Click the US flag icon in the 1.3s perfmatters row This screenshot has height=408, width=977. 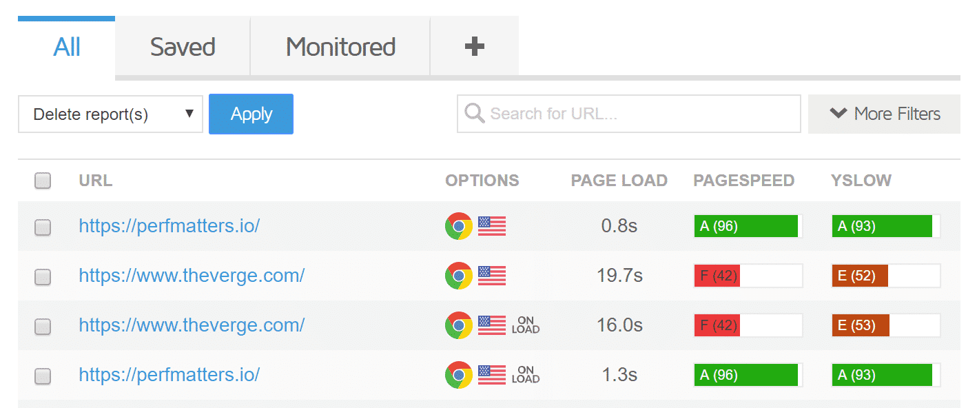(x=491, y=375)
